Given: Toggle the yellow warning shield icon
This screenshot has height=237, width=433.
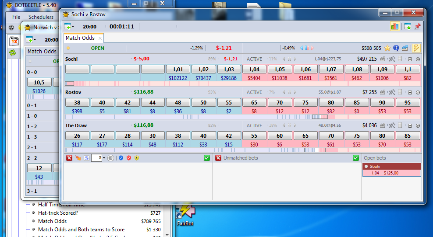Looking at the screenshot, I should pyautogui.click(x=137, y=158).
